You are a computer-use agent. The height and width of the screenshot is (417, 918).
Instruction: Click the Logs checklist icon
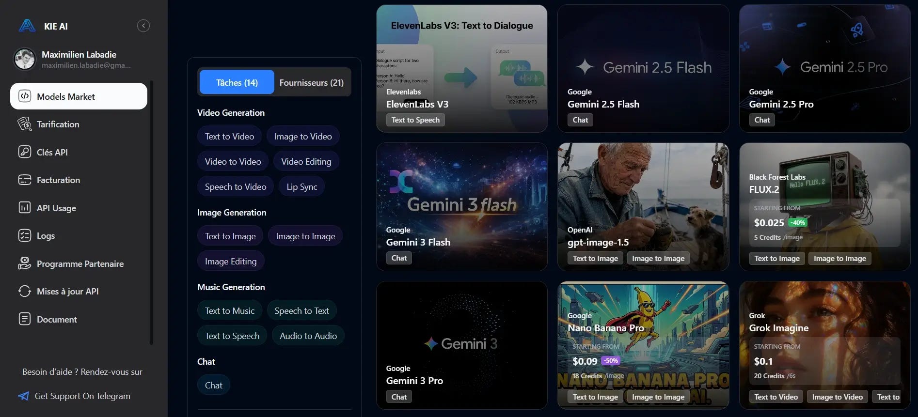coord(25,235)
